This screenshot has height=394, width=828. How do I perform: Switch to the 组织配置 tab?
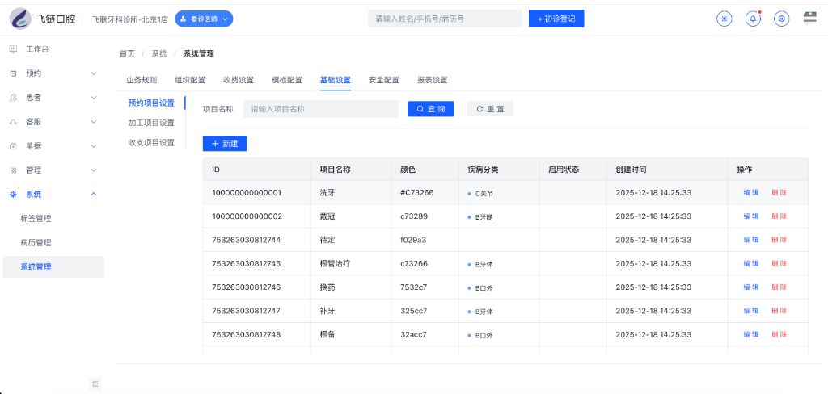coord(190,80)
